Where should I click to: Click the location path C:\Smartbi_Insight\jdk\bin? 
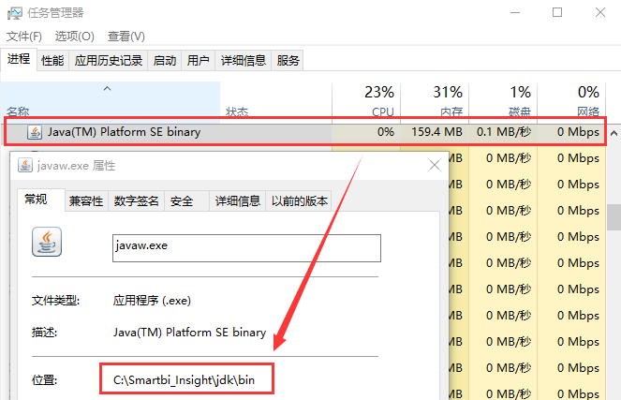pyautogui.click(x=185, y=379)
